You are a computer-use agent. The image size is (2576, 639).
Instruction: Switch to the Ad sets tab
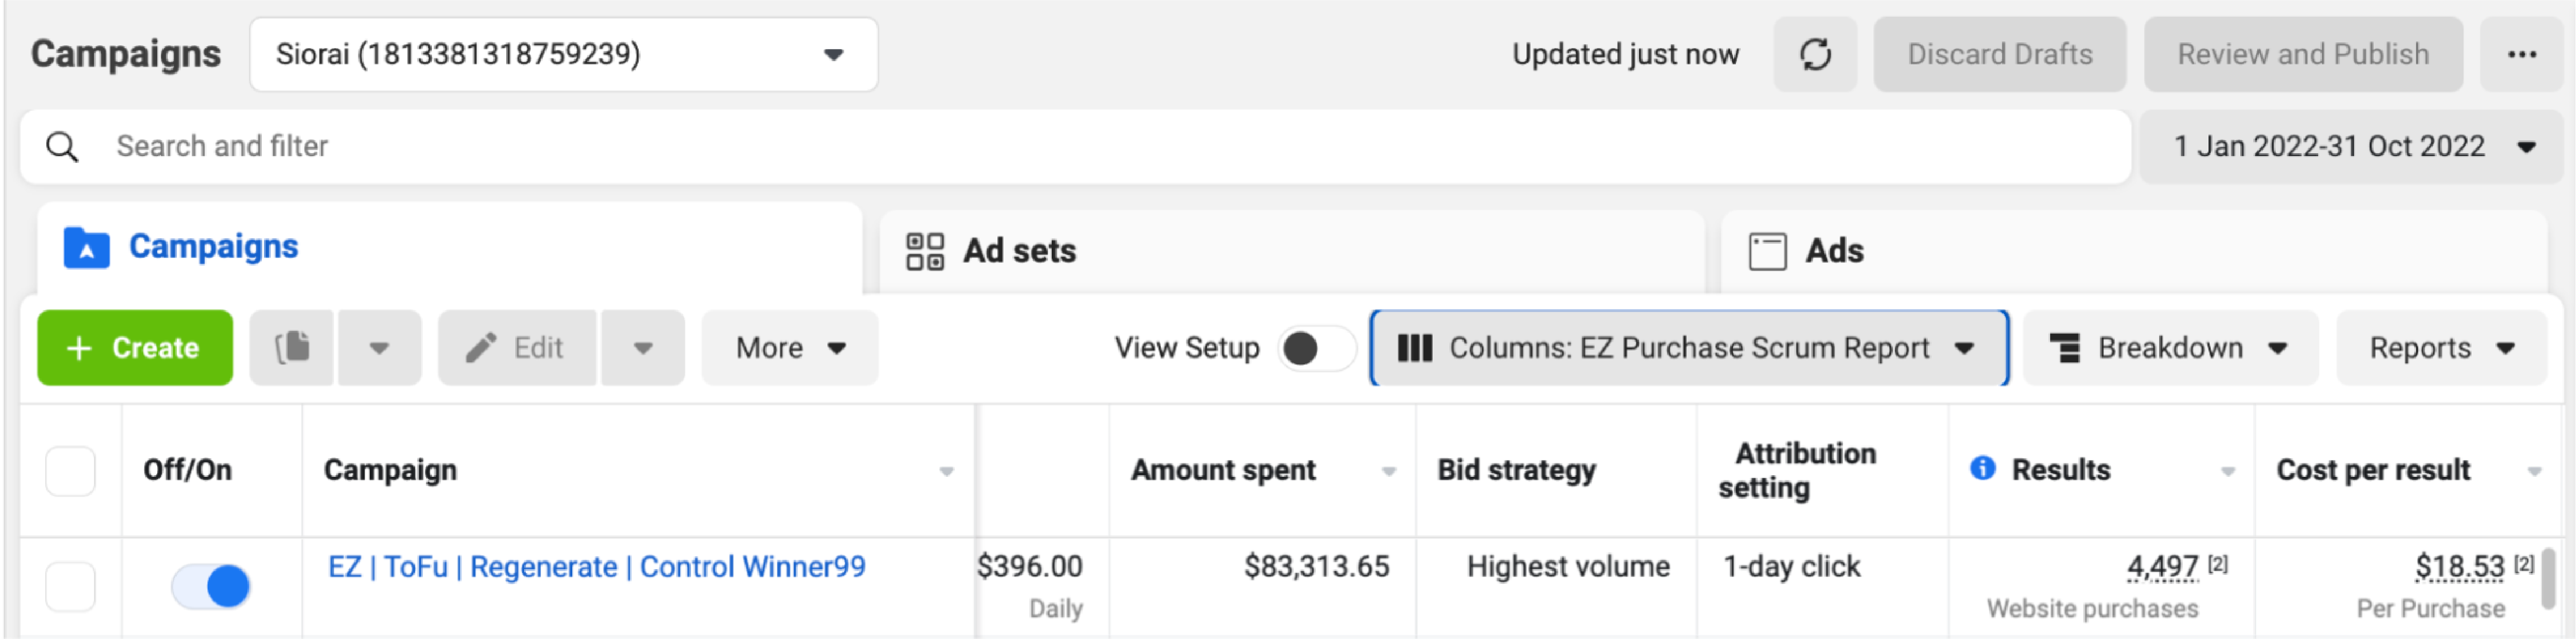pyautogui.click(x=1019, y=251)
